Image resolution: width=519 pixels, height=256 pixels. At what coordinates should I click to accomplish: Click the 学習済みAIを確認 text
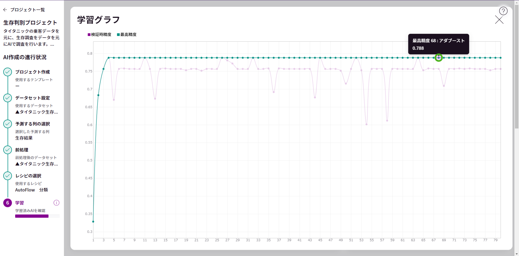click(30, 211)
